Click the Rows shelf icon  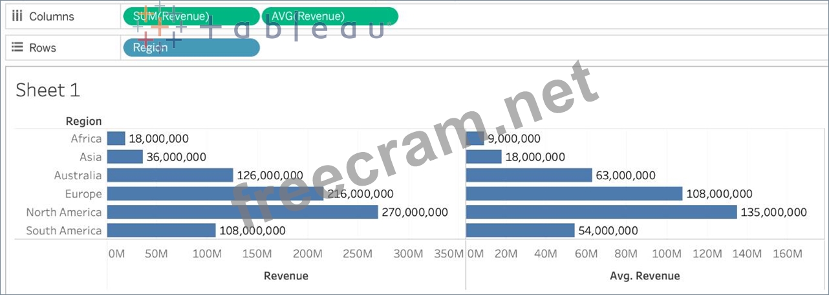(x=17, y=48)
